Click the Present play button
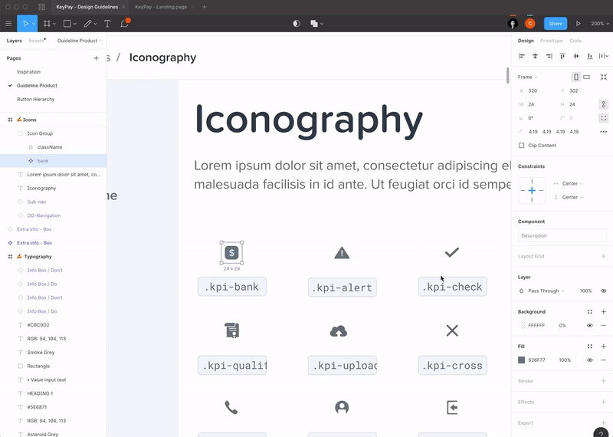The height and width of the screenshot is (437, 613). pyautogui.click(x=579, y=24)
